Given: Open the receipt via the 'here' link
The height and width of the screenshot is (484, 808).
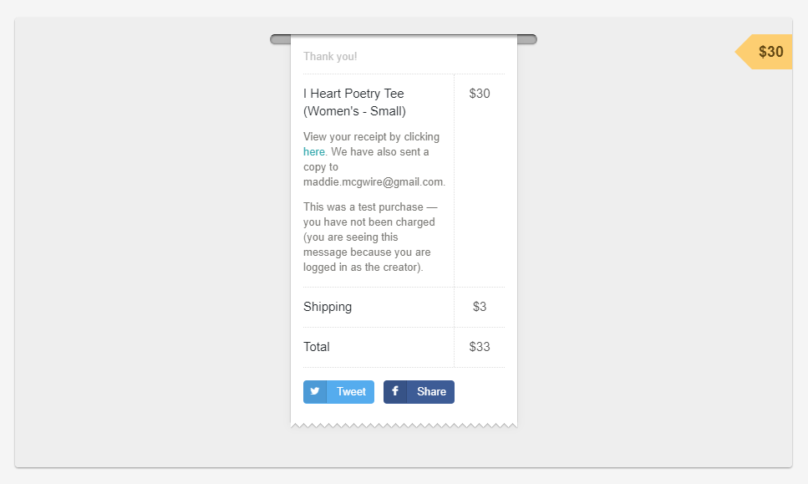Looking at the screenshot, I should pyautogui.click(x=314, y=152).
